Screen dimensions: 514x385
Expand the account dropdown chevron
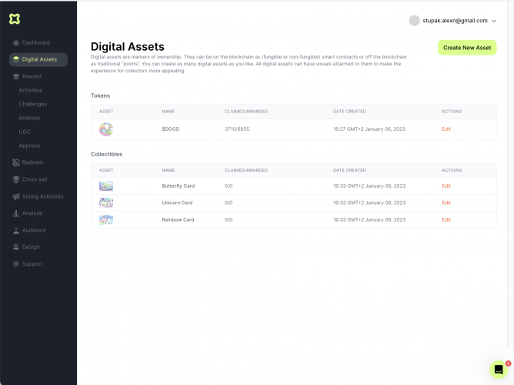pyautogui.click(x=494, y=21)
